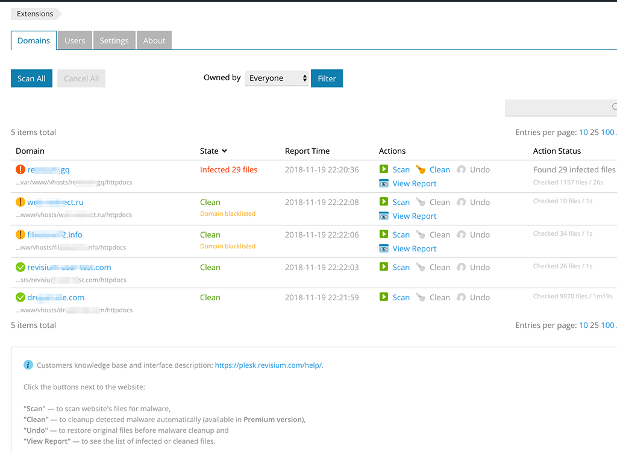Open the plesk.revisium.com help link
617x463 pixels.
268,365
